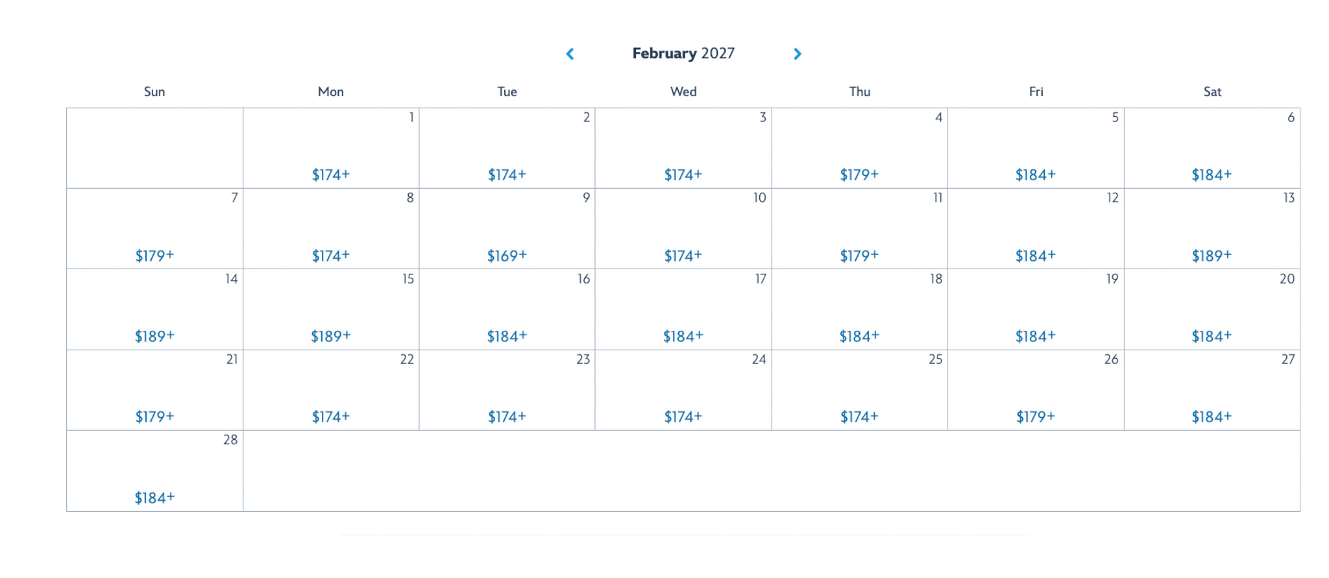Image resolution: width=1329 pixels, height=578 pixels.
Task: Pick February 1 with $174+ price
Action: [x=330, y=175]
